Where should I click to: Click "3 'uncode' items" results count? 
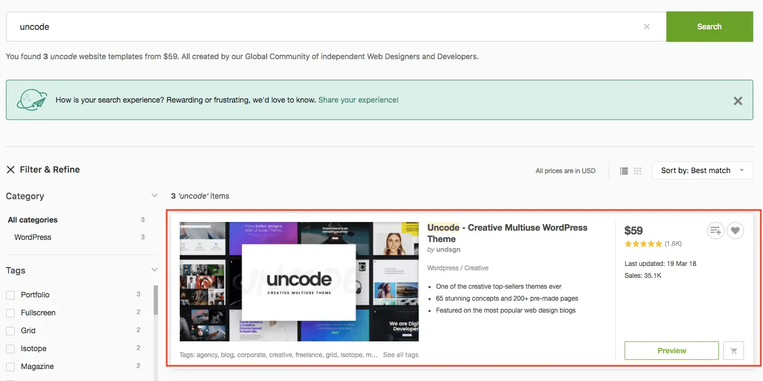tap(200, 196)
